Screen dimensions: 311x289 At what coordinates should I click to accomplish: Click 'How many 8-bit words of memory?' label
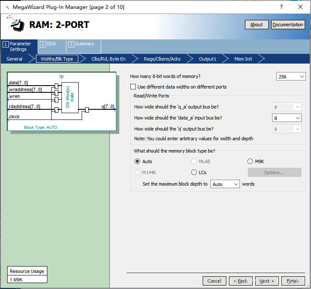[x=165, y=76]
